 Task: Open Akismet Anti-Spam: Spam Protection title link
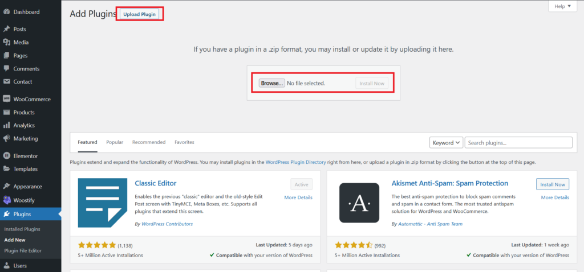[x=450, y=183]
